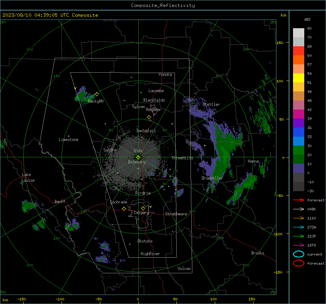Select the 51 dBZ yellow color swatch
This screenshot has width=326, height=304.
(x=298, y=78)
